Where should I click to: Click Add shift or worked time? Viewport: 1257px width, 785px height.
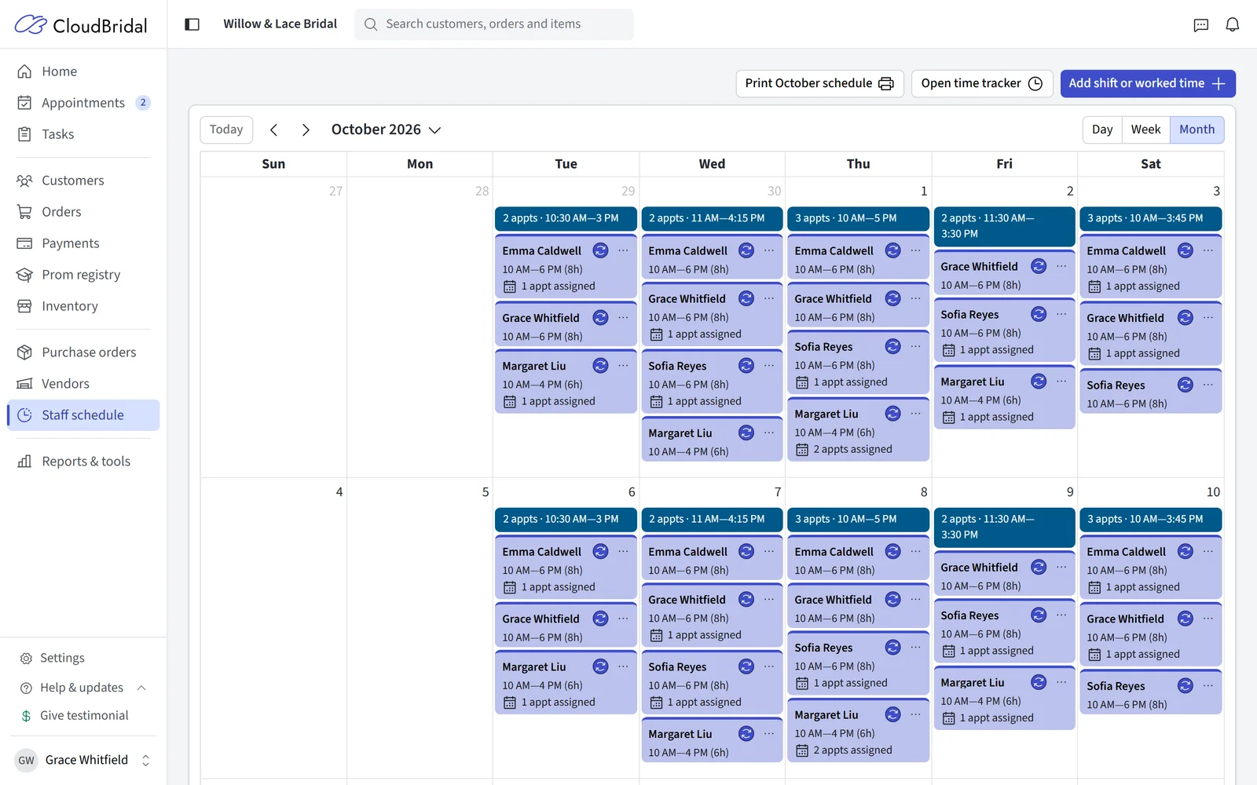(x=1147, y=83)
